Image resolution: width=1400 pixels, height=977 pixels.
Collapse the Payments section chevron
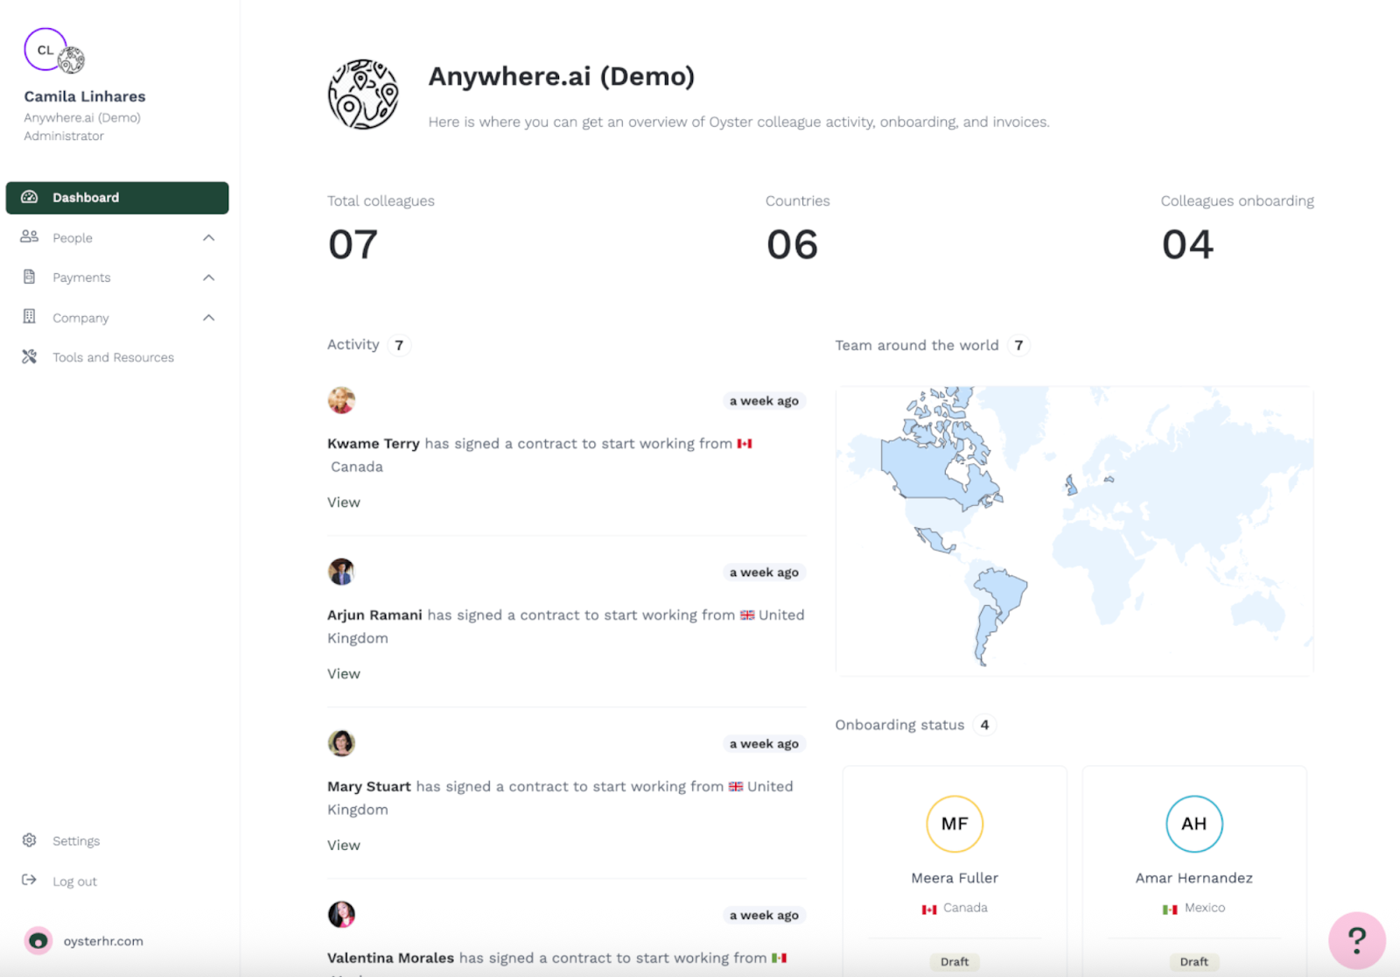tap(208, 277)
